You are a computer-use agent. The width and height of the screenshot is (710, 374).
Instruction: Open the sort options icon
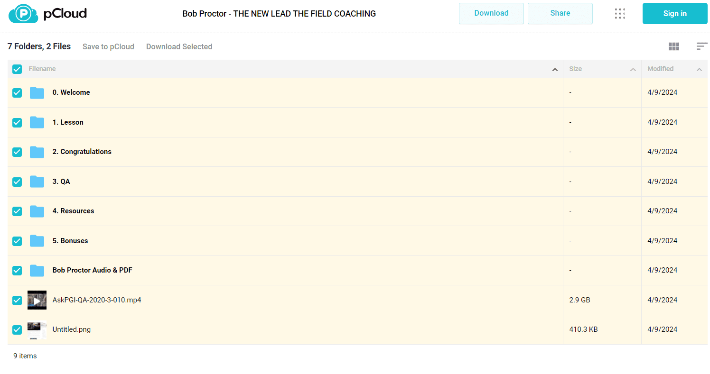pos(702,46)
